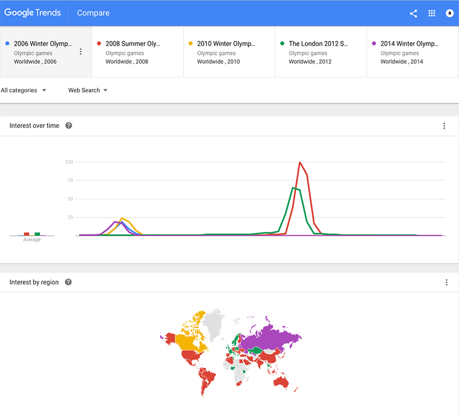Select the London 2012 term card
The image size is (459, 419).
(x=321, y=52)
